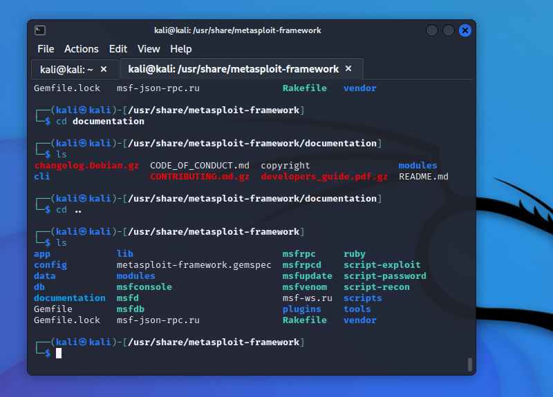This screenshot has height=397, width=553.
Task: Click the cursor at the last prompt
Action: click(x=59, y=354)
